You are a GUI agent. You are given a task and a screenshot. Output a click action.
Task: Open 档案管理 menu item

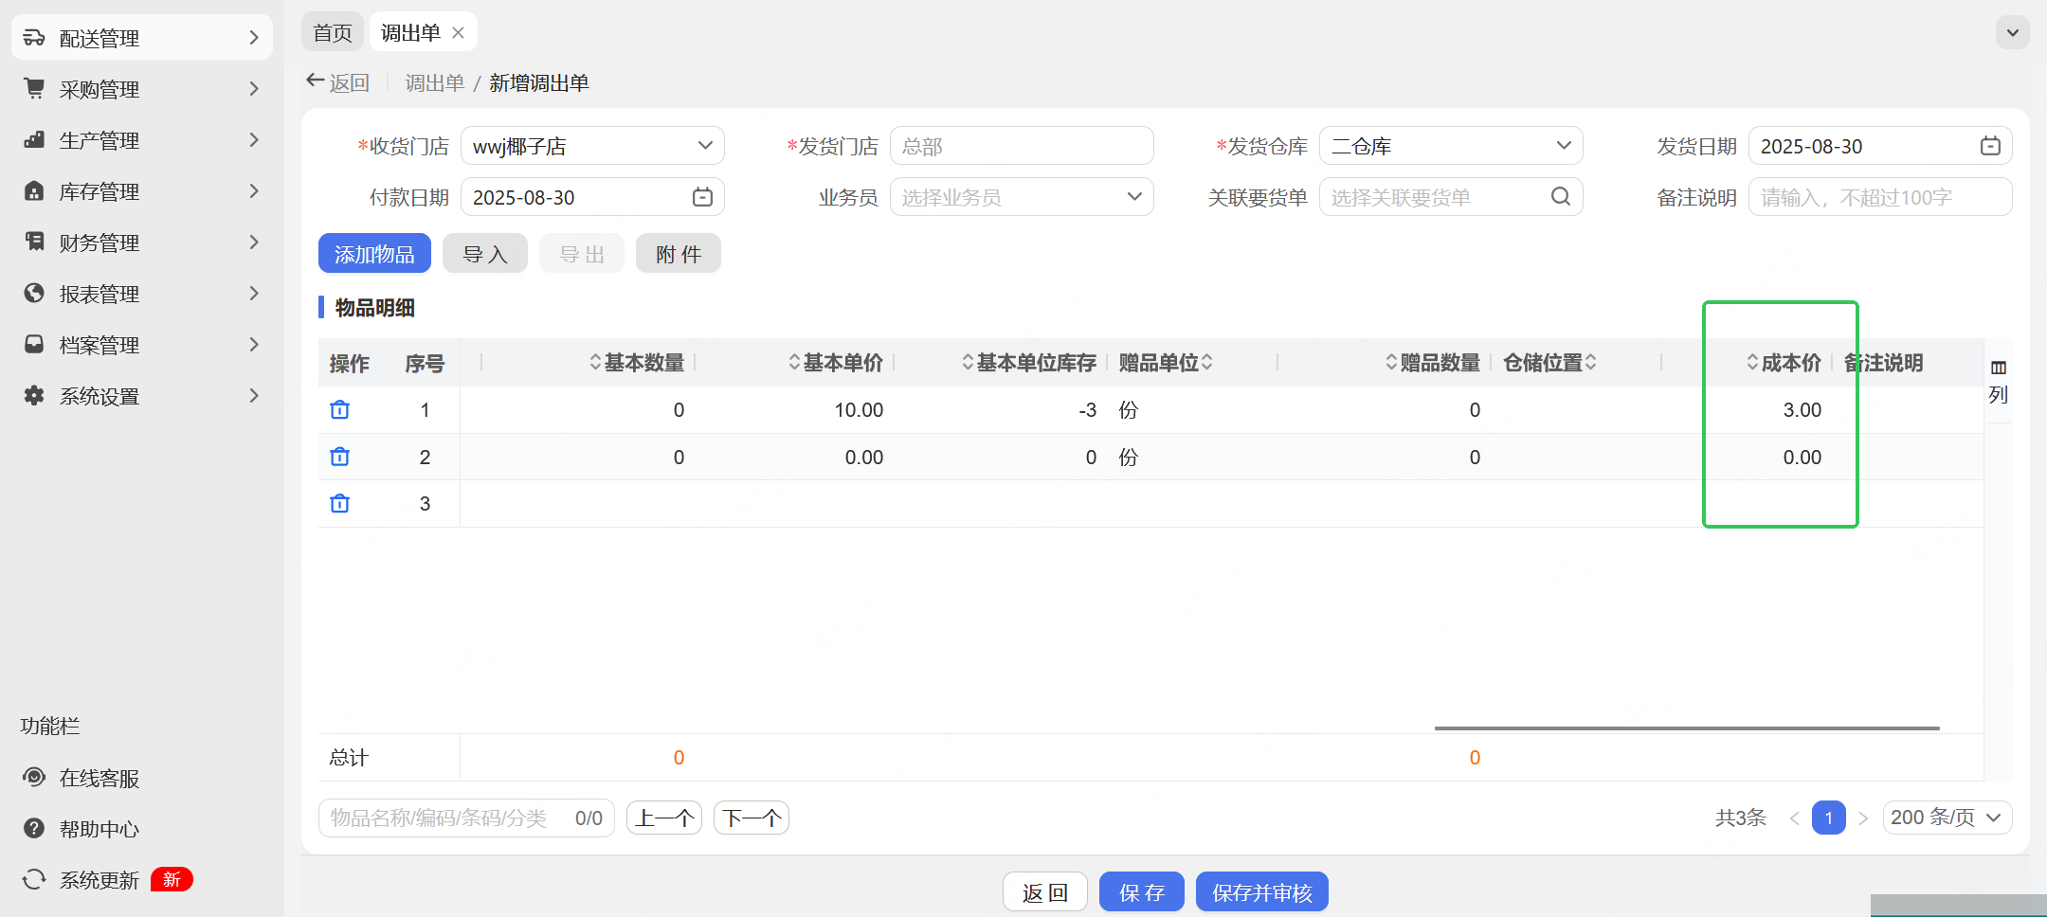click(142, 345)
